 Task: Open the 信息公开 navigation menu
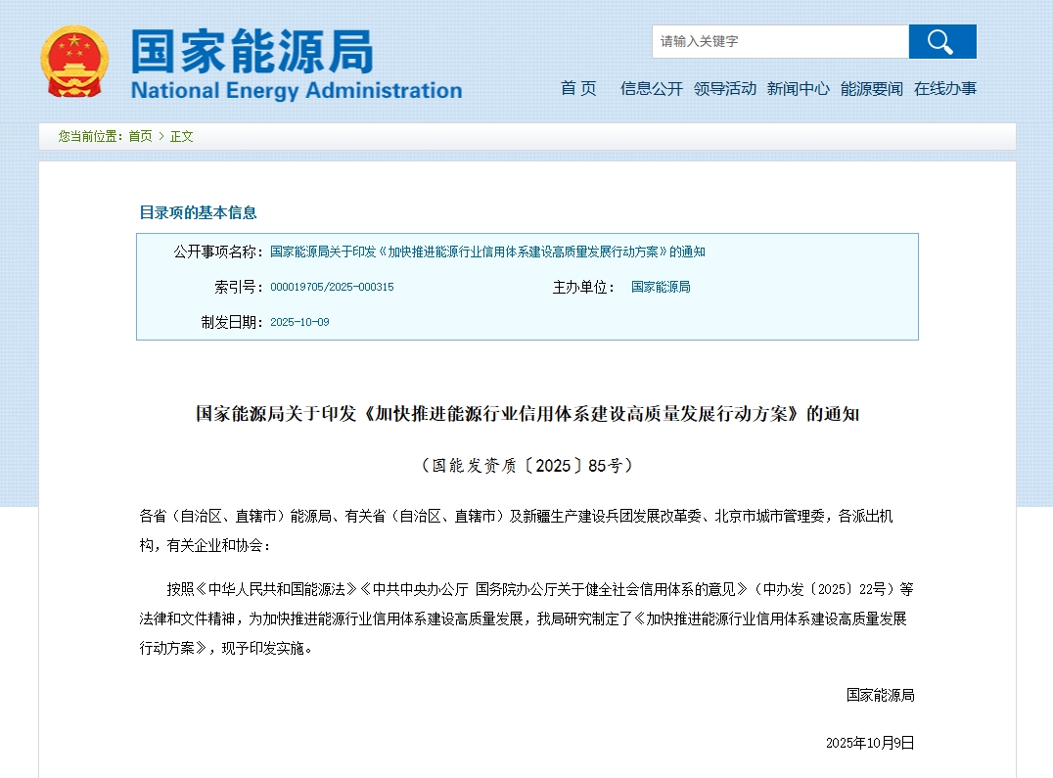point(651,88)
